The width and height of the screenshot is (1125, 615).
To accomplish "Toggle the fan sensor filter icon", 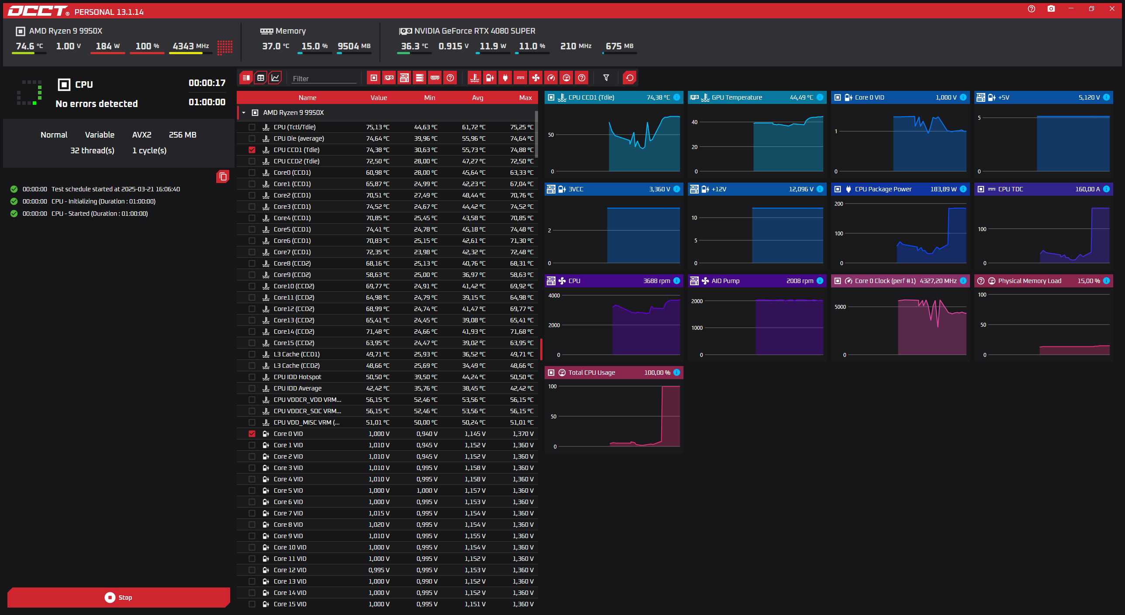I will (535, 78).
